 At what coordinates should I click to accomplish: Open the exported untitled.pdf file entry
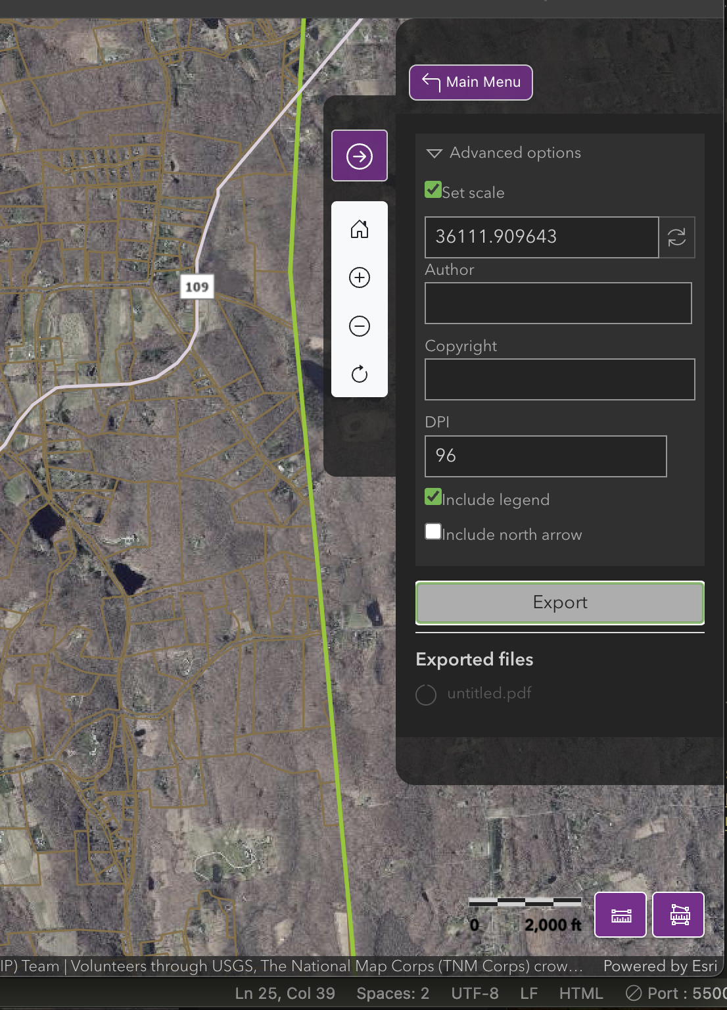[489, 693]
